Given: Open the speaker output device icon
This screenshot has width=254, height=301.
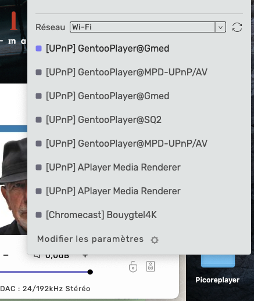Looking at the screenshot, I should tap(151, 267).
